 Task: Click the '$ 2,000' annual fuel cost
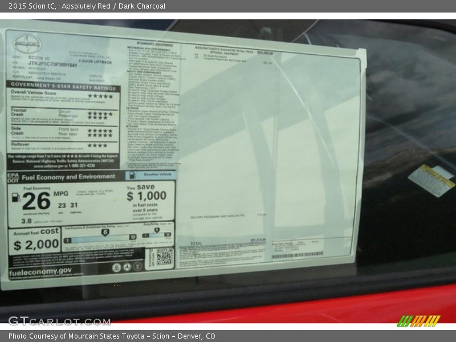[x=36, y=245]
